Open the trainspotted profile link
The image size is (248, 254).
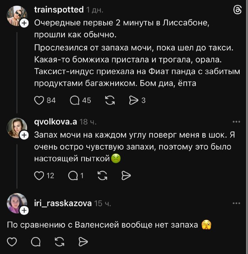(59, 10)
